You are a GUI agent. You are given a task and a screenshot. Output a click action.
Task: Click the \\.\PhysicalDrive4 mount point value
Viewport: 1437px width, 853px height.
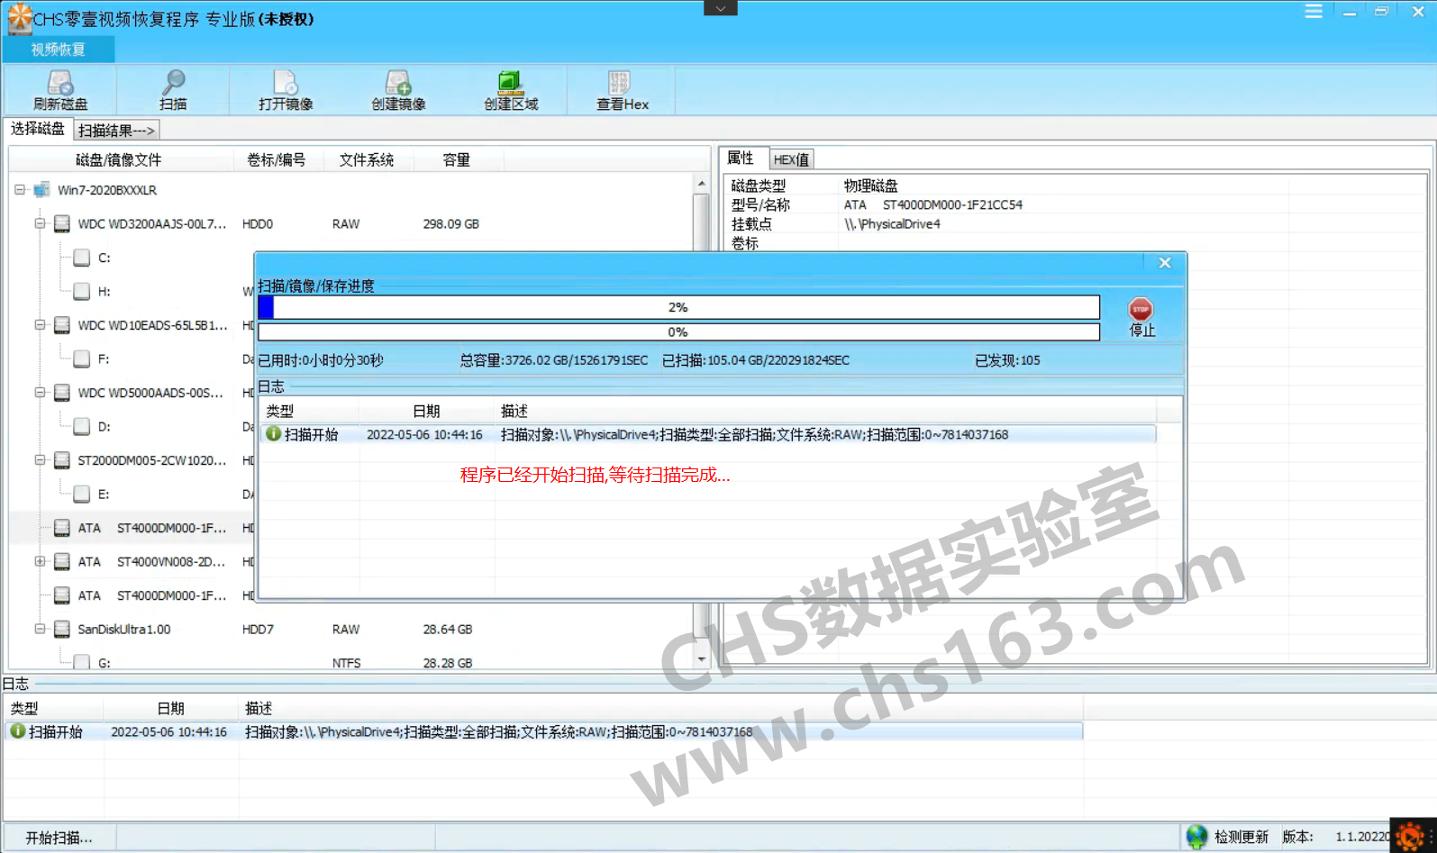(x=892, y=224)
